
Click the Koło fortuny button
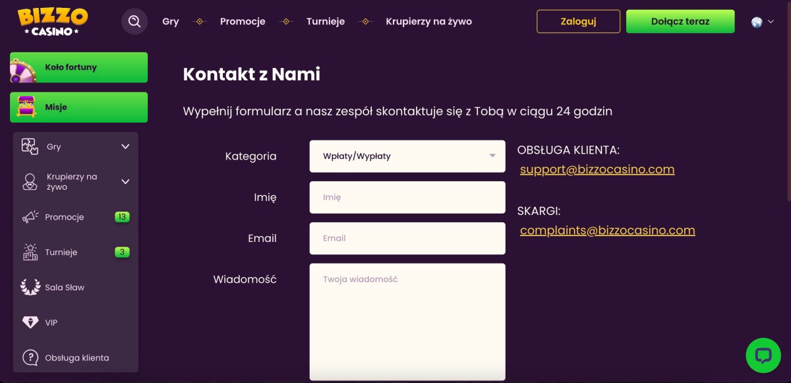point(78,67)
